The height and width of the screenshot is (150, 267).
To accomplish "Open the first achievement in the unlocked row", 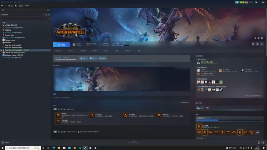I will pos(199,132).
